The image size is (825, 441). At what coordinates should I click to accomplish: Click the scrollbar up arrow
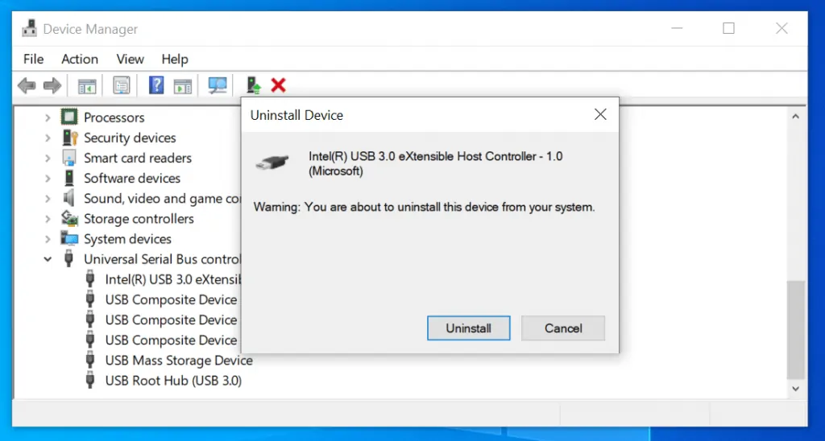[795, 117]
